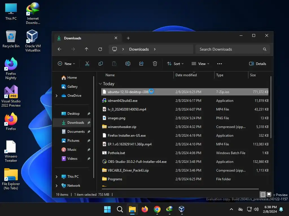Open Visual Studio 2022 Preview shortcut
Screen dimensions: 289x216
pos(11,96)
